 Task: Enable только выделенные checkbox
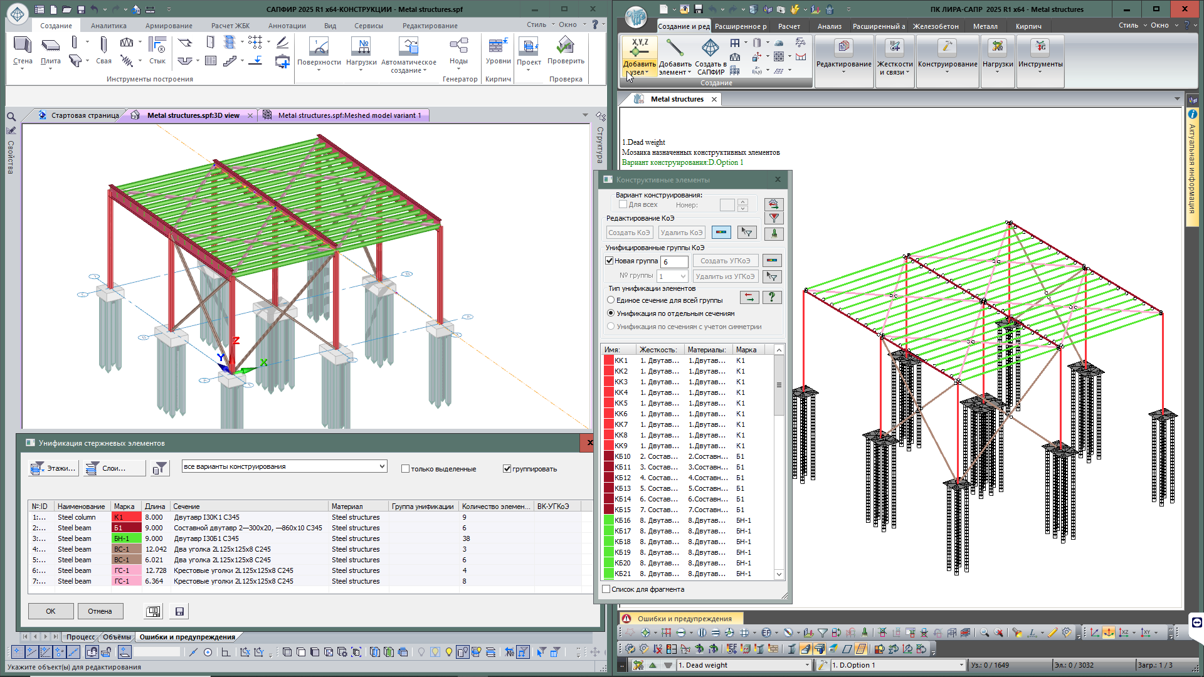coord(405,469)
